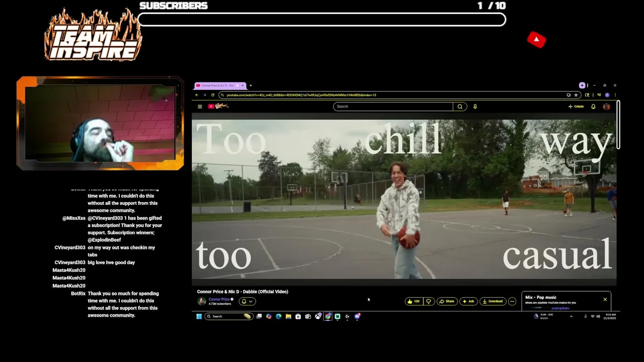Show hidden system tray icons chevron
644x362 pixels.
point(571,316)
